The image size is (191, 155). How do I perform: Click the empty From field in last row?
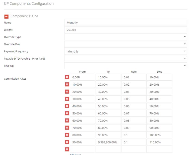pos(82,149)
